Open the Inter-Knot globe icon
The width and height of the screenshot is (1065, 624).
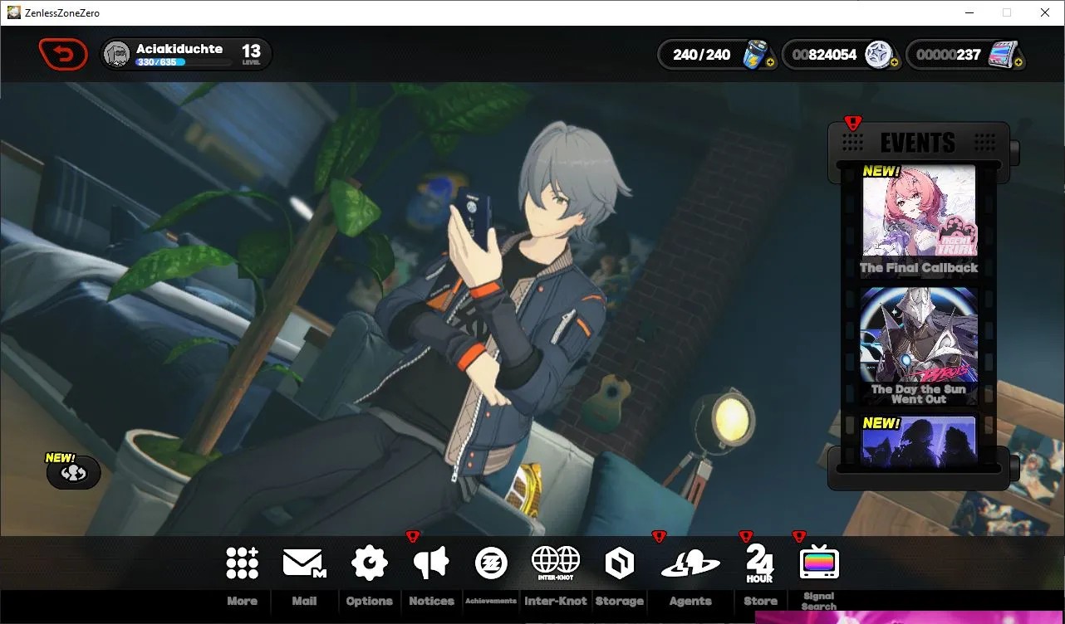click(556, 563)
